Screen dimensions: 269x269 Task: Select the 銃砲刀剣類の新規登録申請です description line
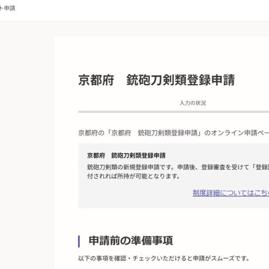[x=178, y=167]
